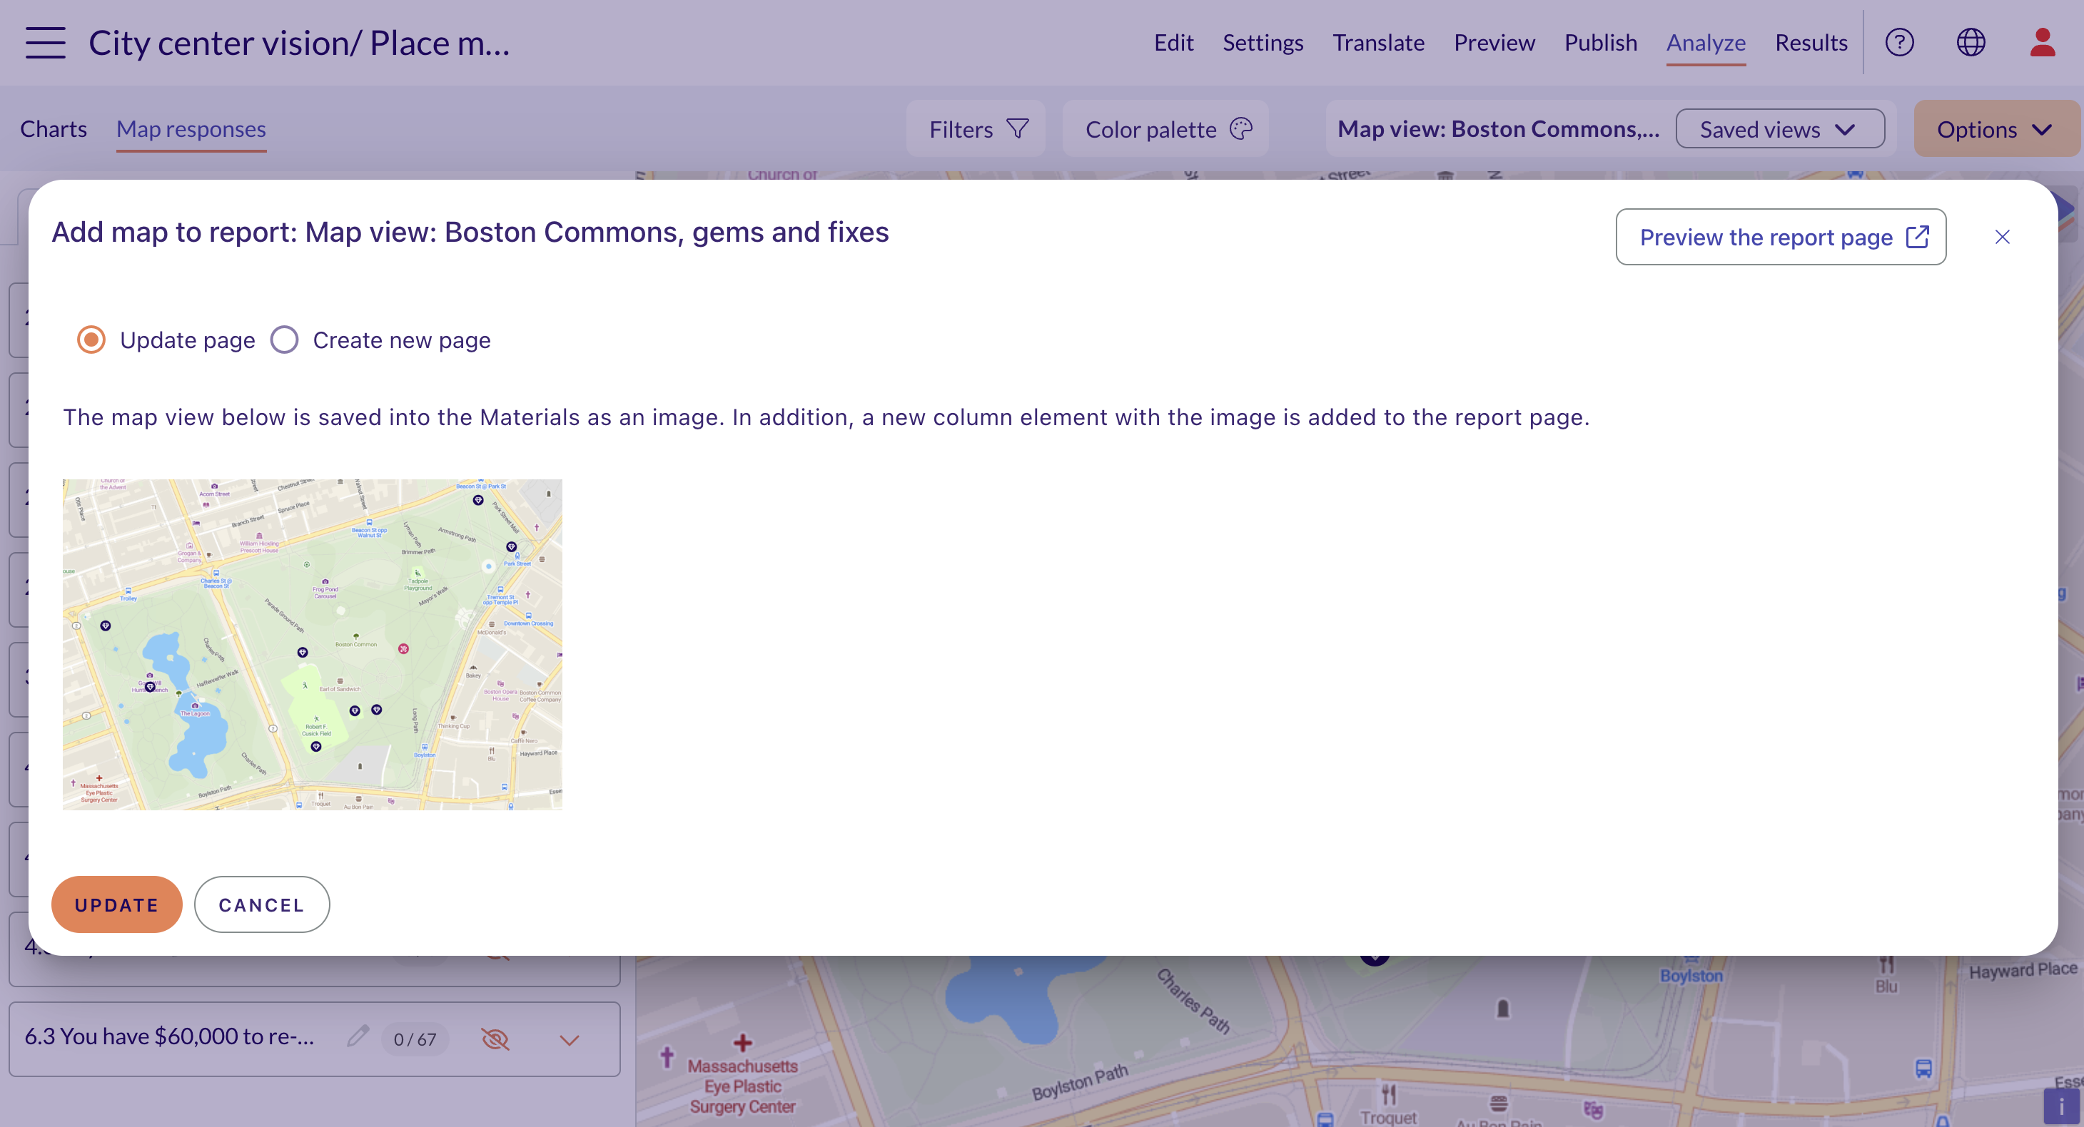Click the pink marker on thumbnail map

pos(403,648)
